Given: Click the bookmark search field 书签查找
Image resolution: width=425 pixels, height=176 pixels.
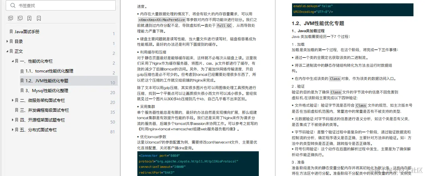Looking at the screenshot, I should [x=61, y=5].
